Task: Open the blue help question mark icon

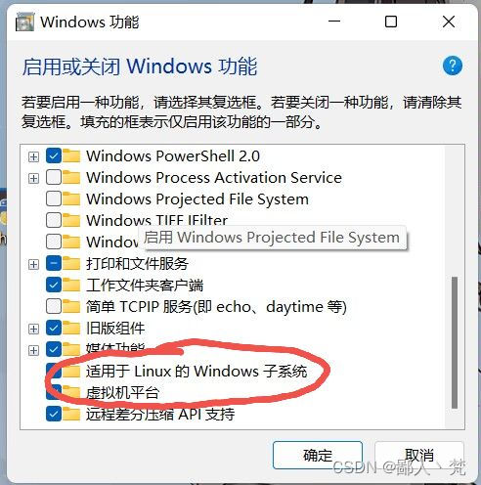Action: coord(453,66)
